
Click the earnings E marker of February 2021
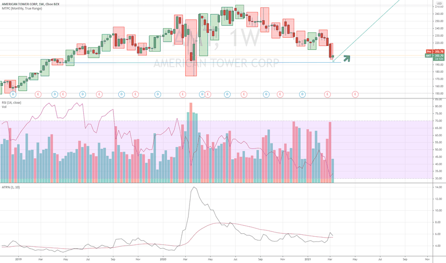pos(327,94)
